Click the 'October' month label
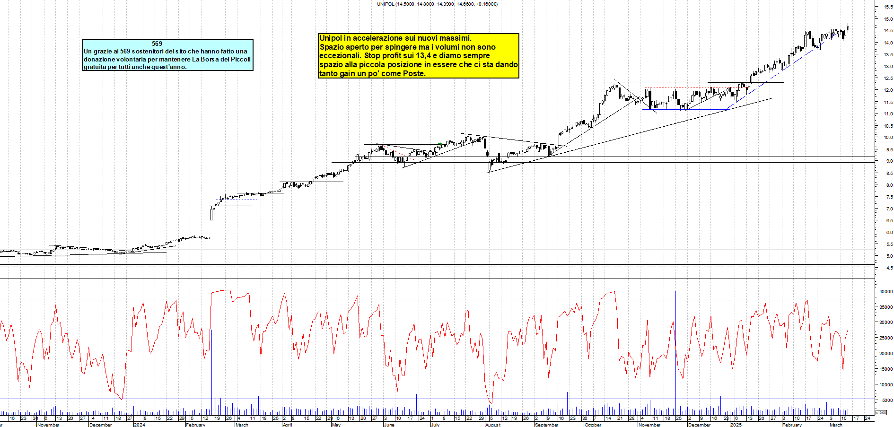The image size is (894, 427). click(x=593, y=425)
